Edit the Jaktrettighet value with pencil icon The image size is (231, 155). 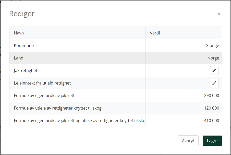(x=214, y=70)
